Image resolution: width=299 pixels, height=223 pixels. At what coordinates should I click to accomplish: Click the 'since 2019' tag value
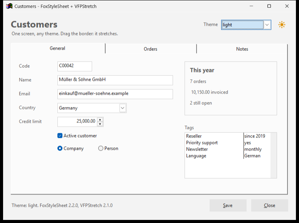click(255, 136)
